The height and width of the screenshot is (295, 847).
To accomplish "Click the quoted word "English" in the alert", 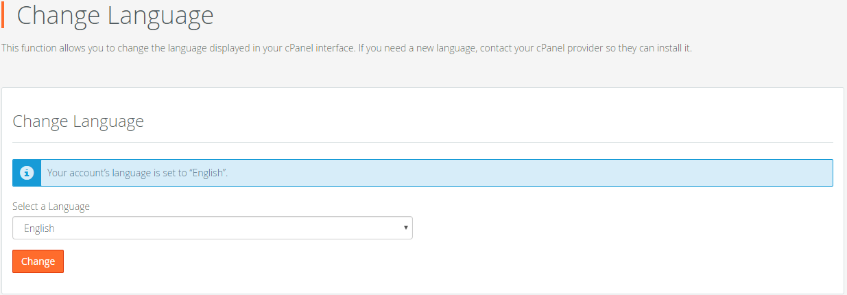I will (208, 173).
